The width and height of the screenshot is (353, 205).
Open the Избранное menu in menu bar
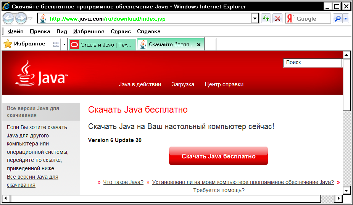89,32
